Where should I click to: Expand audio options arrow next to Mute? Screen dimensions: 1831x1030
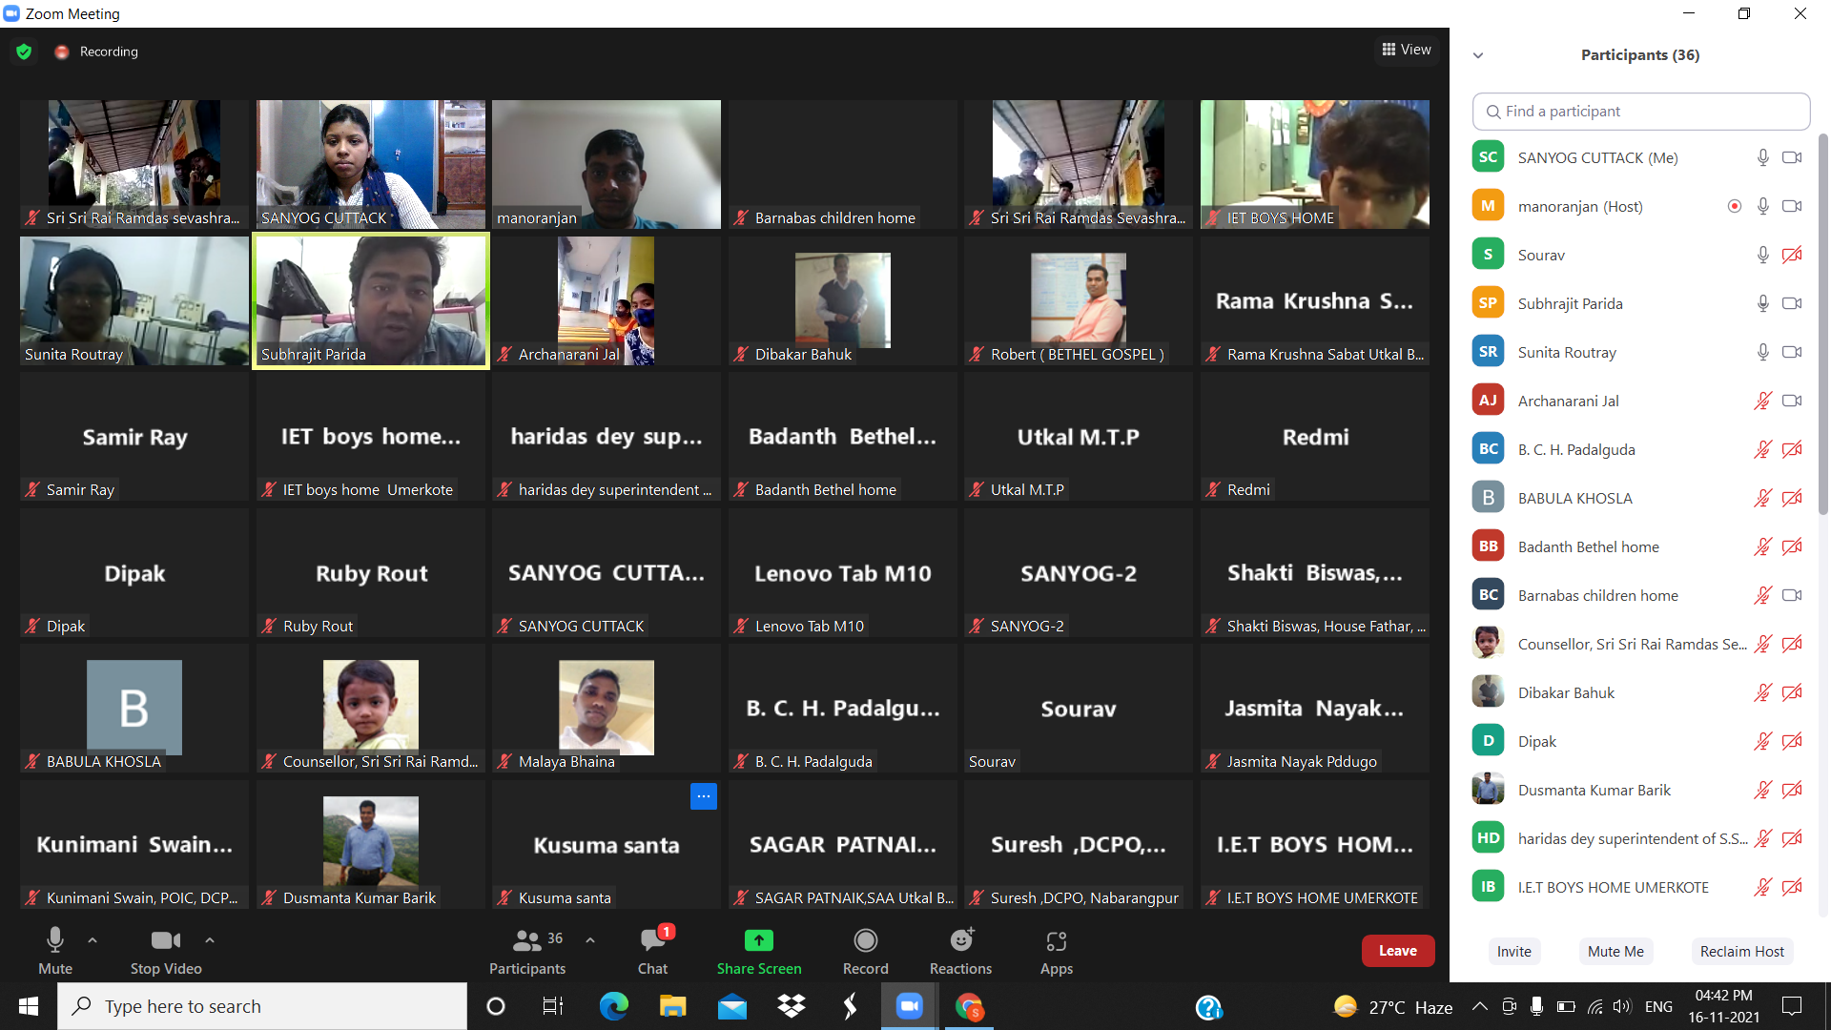click(93, 940)
